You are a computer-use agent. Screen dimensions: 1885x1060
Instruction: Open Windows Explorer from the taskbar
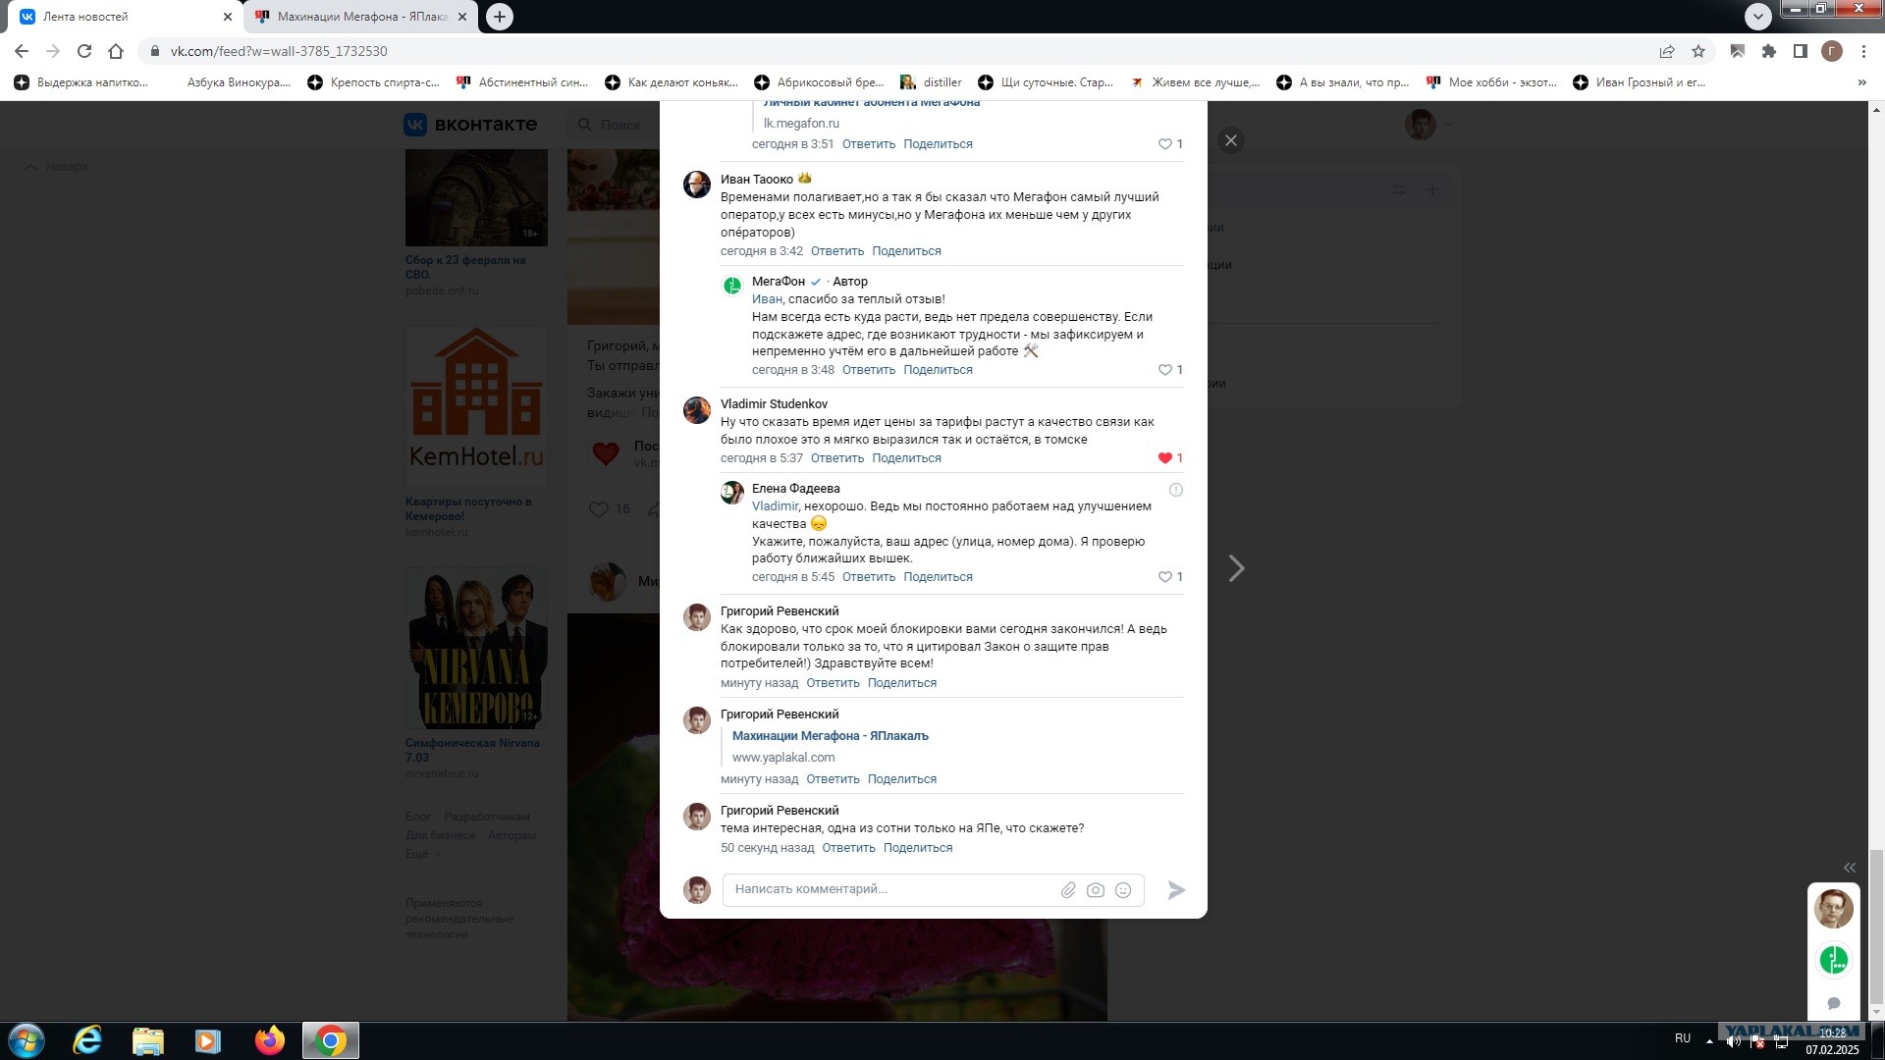148,1040
